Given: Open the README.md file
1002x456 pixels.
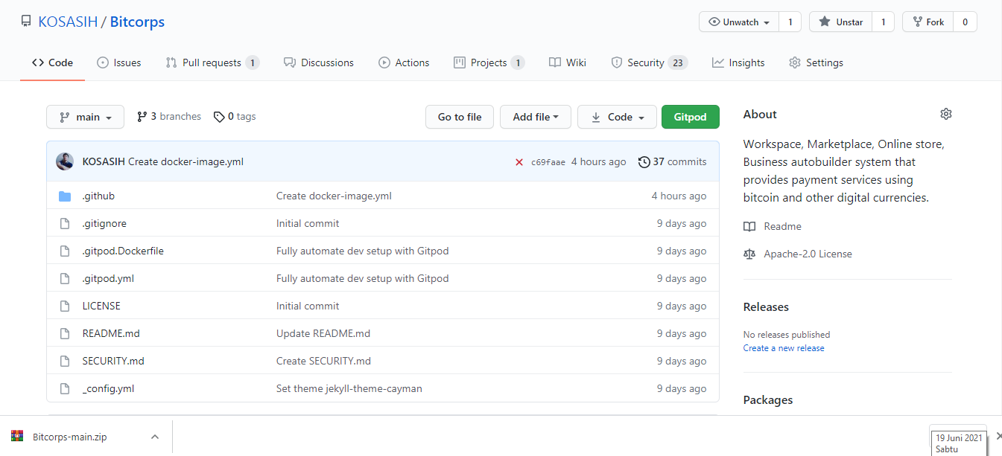Looking at the screenshot, I should pyautogui.click(x=111, y=333).
